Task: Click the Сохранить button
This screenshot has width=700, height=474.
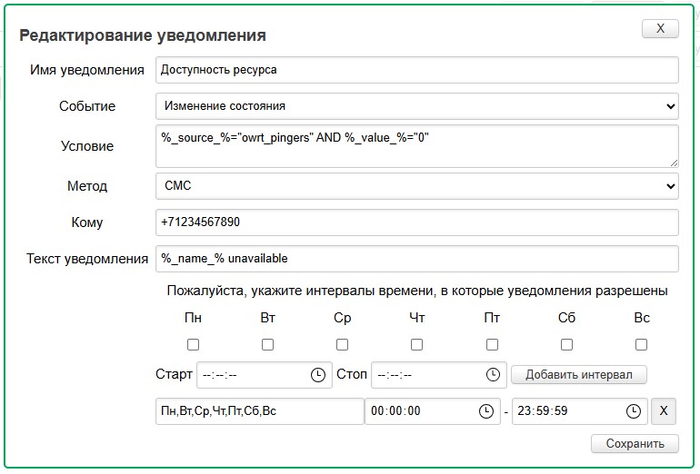Action: [x=635, y=444]
